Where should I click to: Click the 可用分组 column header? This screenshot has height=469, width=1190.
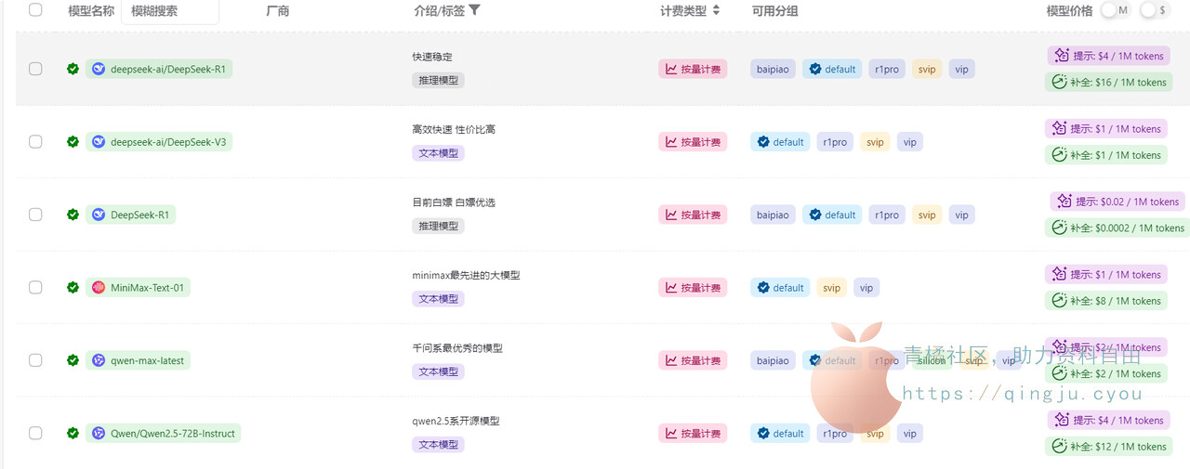tap(775, 11)
